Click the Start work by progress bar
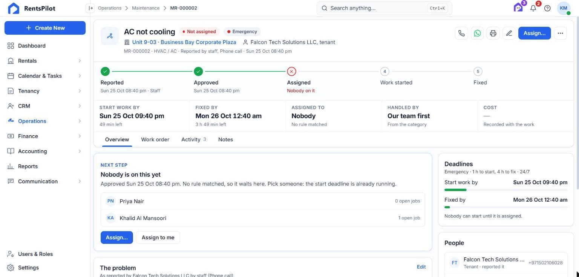This screenshot has height=277, width=579. click(506, 190)
